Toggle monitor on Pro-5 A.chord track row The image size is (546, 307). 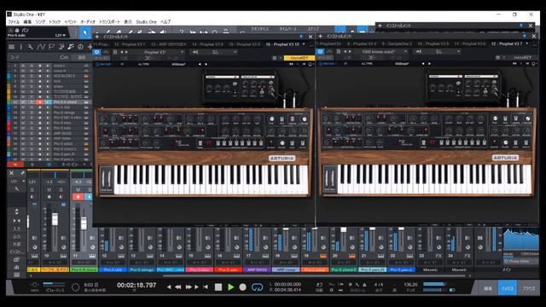48,102
